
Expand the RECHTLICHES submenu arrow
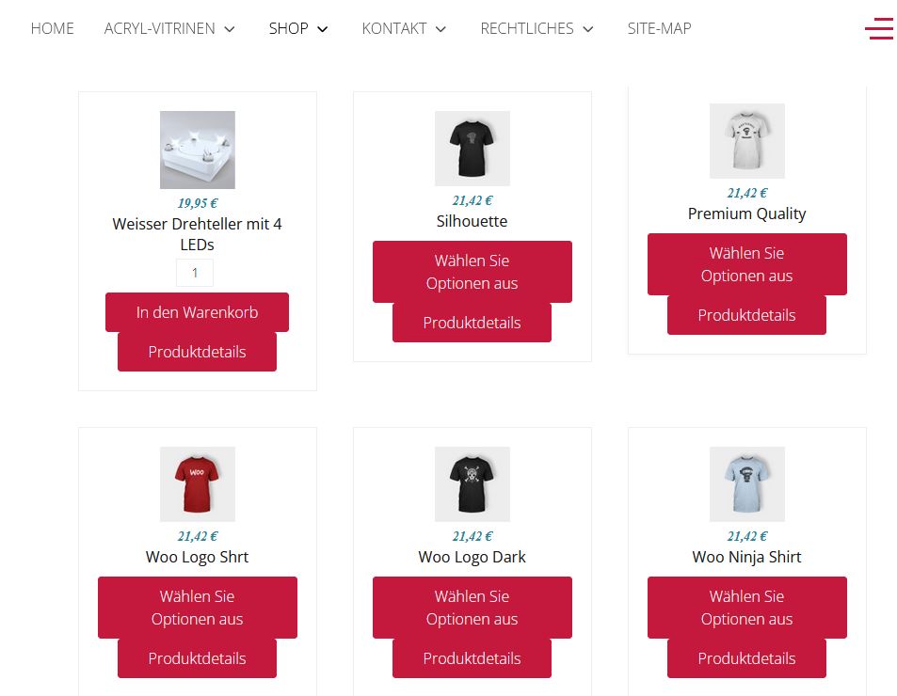point(588,29)
